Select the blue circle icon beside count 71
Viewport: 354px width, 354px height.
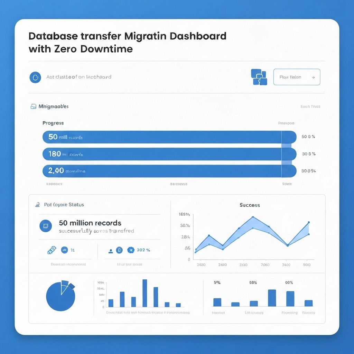[65, 250]
